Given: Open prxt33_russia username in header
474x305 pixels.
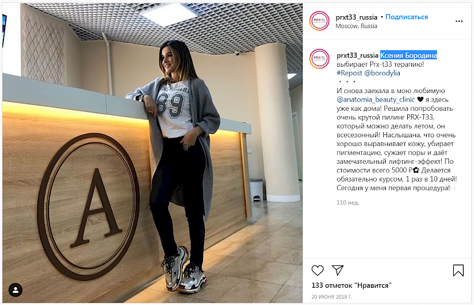Looking at the screenshot, I should pyautogui.click(x=357, y=17).
